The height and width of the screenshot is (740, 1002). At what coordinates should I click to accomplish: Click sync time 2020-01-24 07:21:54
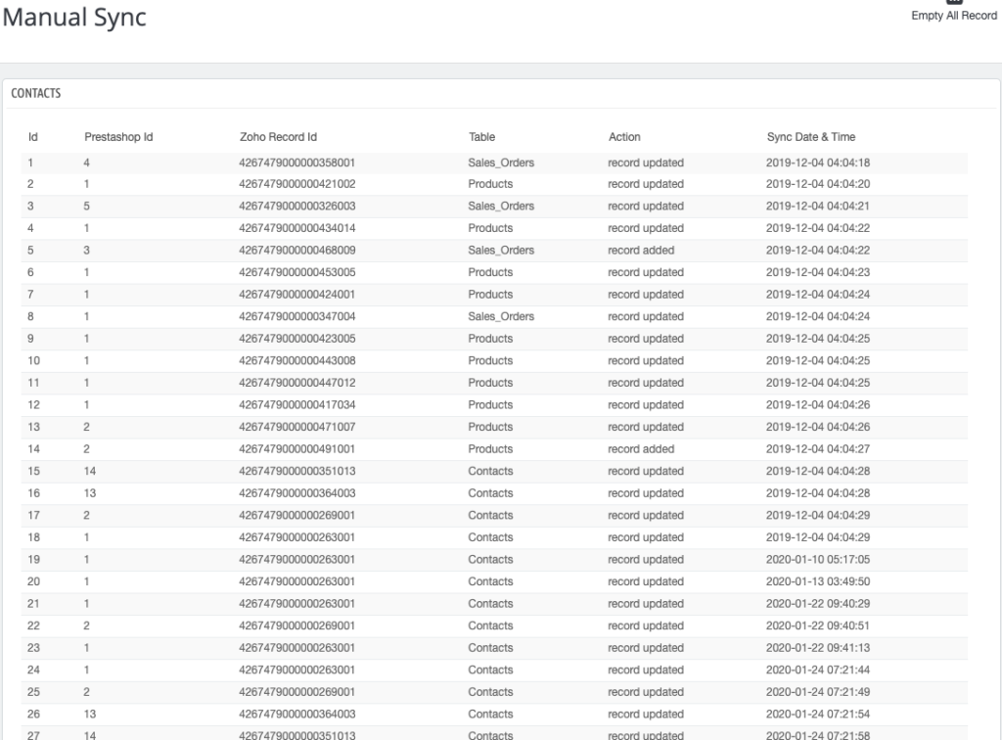tap(818, 714)
